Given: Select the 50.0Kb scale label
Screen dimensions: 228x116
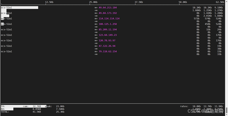Looking at the screenshot, I should (183, 2).
